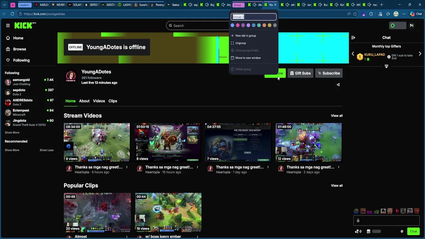Open the chat shop storefront icon
This screenshot has height=239, width=425.
[368, 231]
